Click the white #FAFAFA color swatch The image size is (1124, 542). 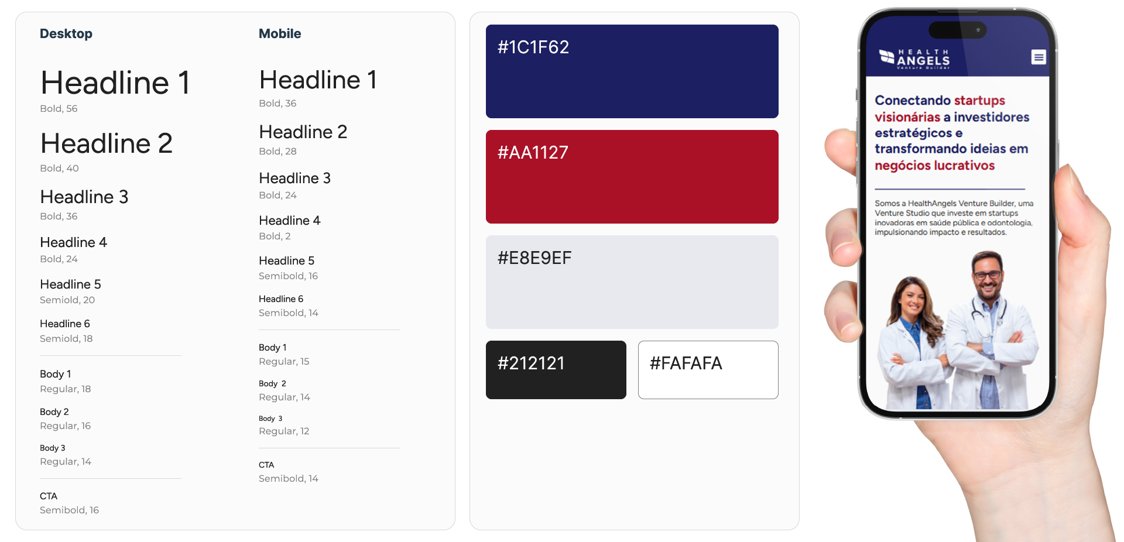pos(708,370)
